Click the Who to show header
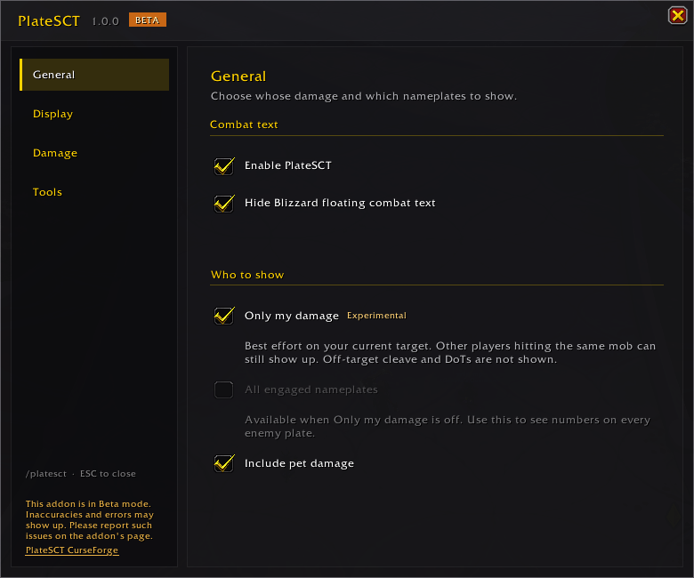The image size is (694, 578). 247,275
